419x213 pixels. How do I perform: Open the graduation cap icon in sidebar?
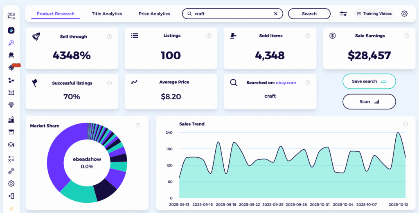tap(11, 144)
